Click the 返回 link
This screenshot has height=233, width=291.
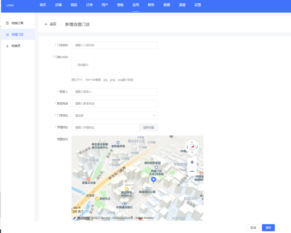coord(53,24)
